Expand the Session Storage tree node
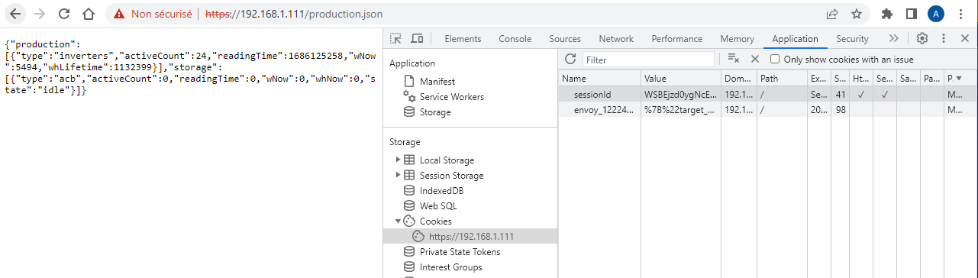Image resolution: width=978 pixels, height=278 pixels. (398, 176)
